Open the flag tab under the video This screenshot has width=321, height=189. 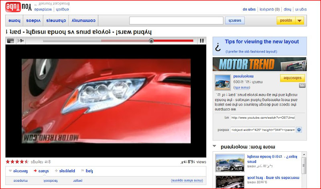89,171
